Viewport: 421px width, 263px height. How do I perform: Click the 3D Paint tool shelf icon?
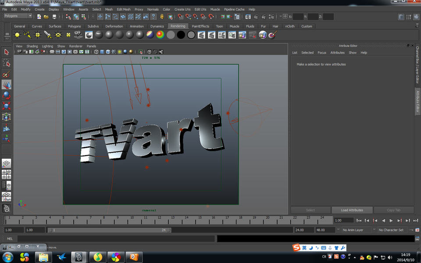coord(272,35)
